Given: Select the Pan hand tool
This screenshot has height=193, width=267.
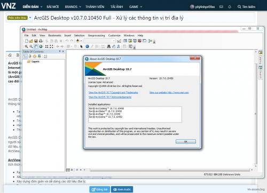Looking at the screenshot, I should point(36,46).
